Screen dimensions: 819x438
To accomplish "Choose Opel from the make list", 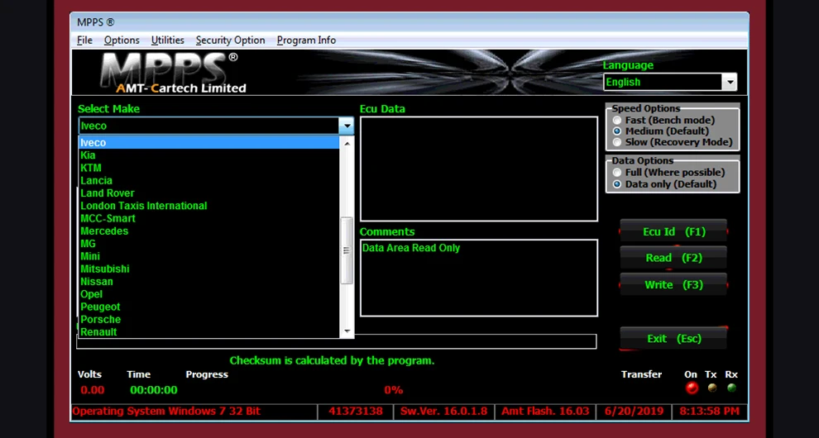I will coord(209,294).
